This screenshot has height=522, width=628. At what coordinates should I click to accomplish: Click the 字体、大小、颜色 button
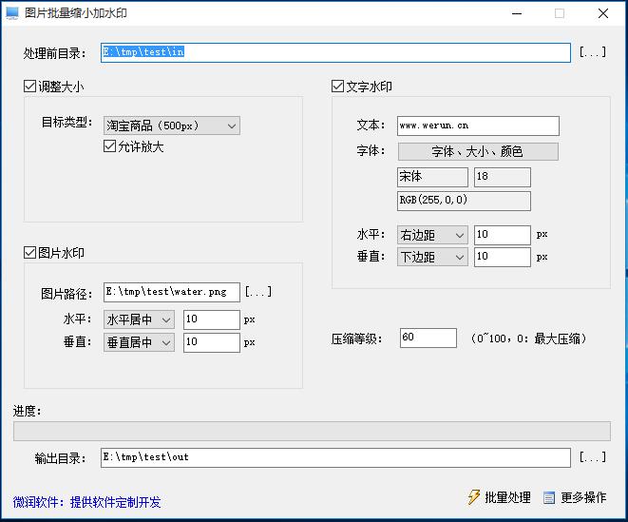tap(478, 151)
